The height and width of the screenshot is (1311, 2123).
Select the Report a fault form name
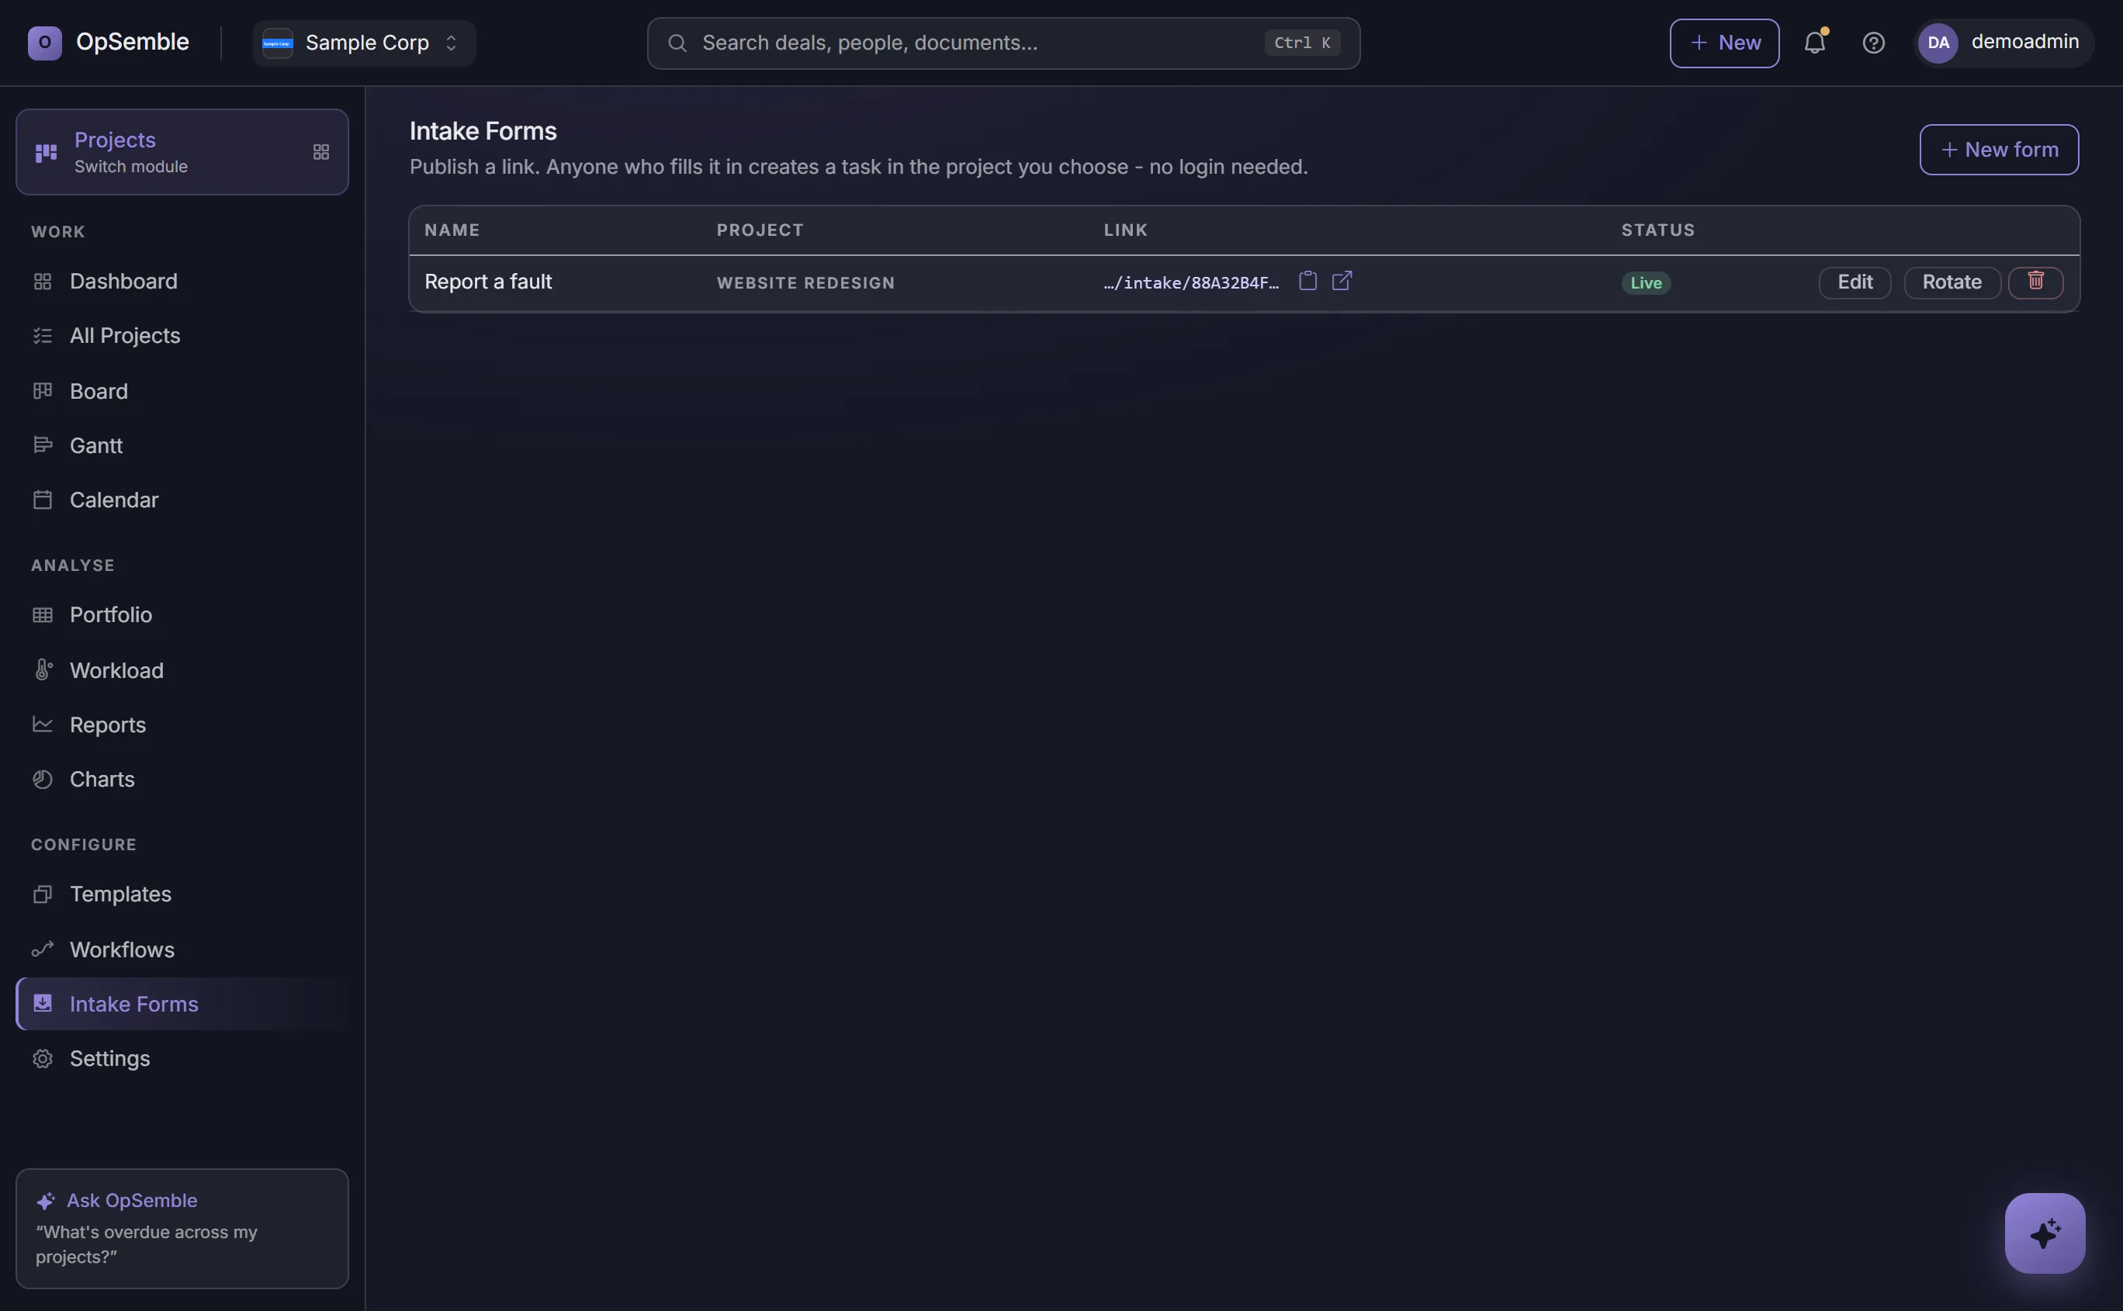(488, 282)
